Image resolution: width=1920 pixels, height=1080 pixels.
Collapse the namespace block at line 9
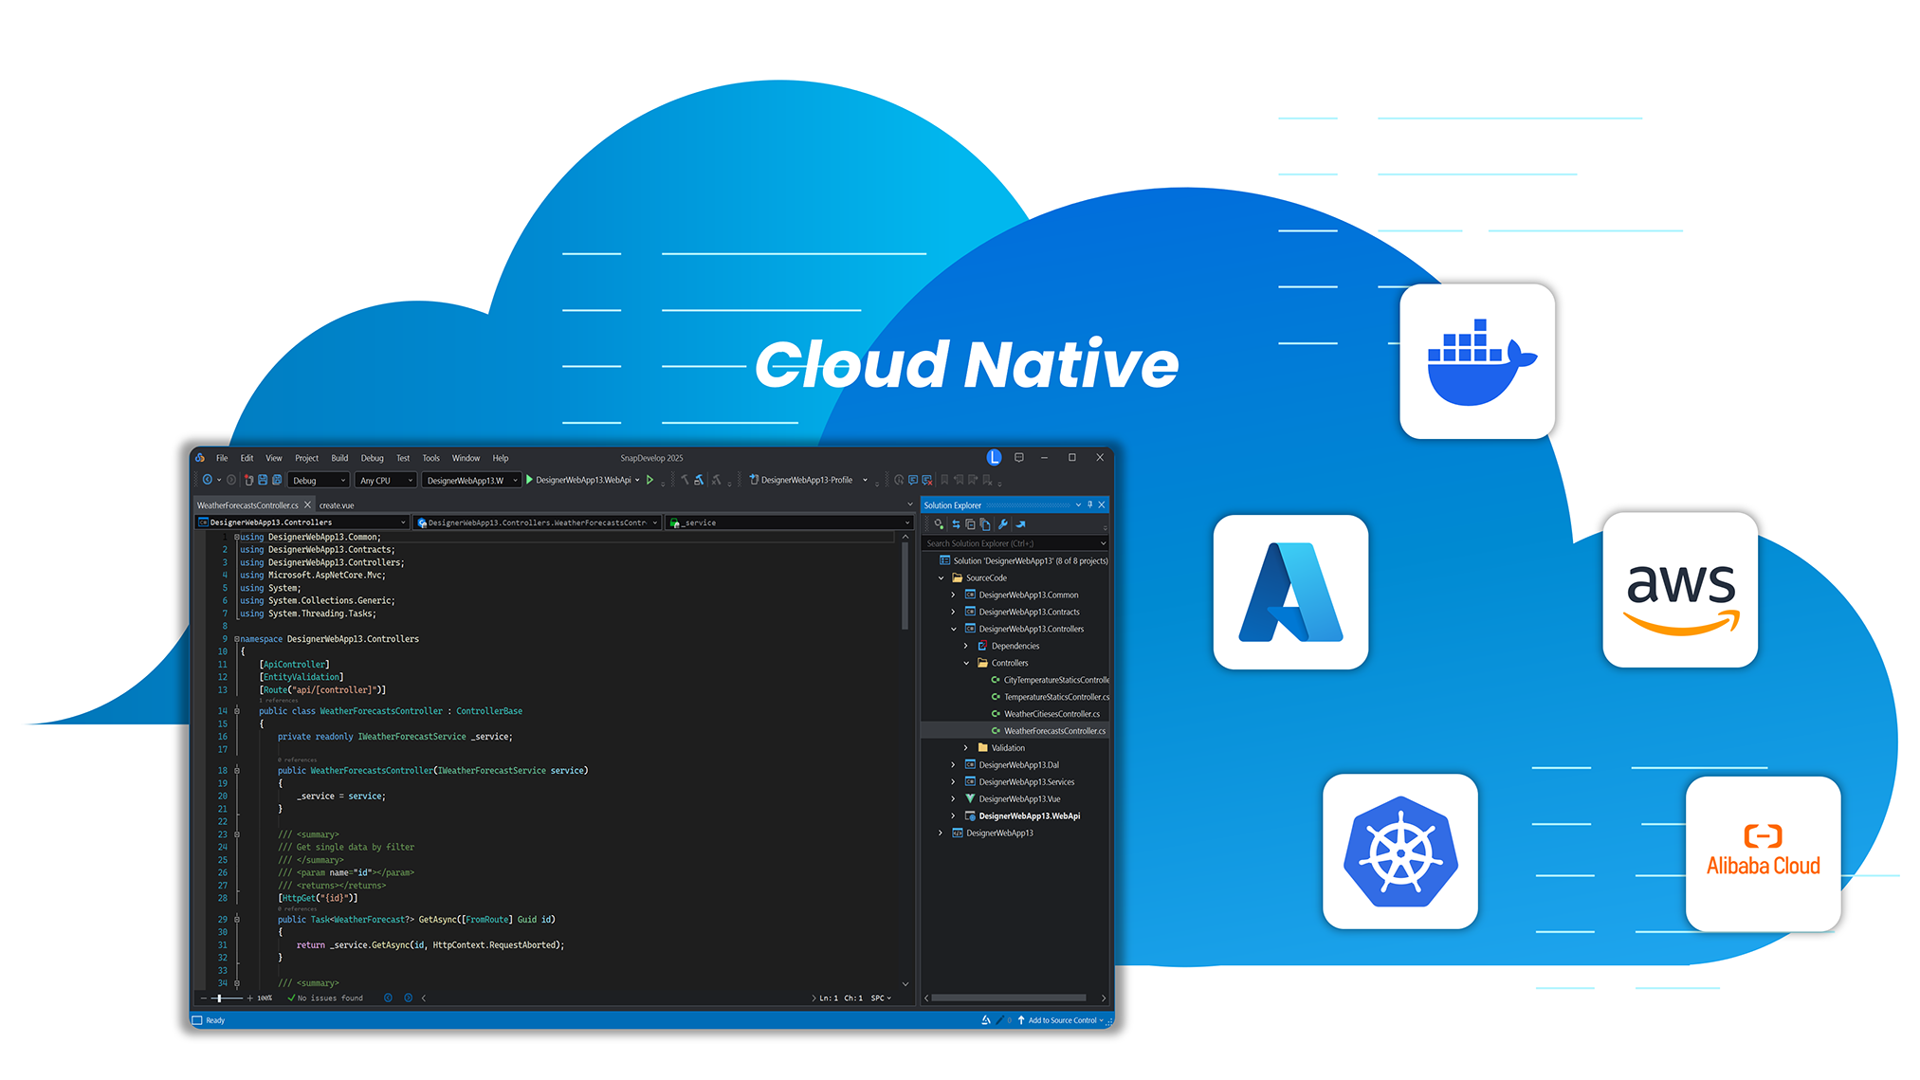coord(237,639)
